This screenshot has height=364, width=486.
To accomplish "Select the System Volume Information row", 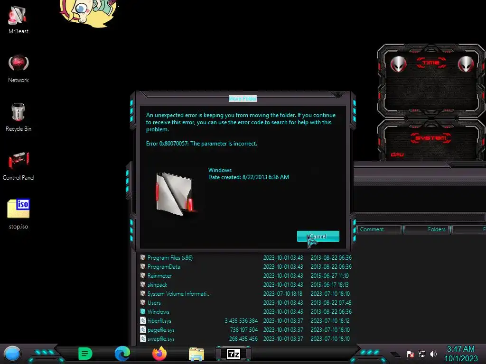I will (246, 294).
